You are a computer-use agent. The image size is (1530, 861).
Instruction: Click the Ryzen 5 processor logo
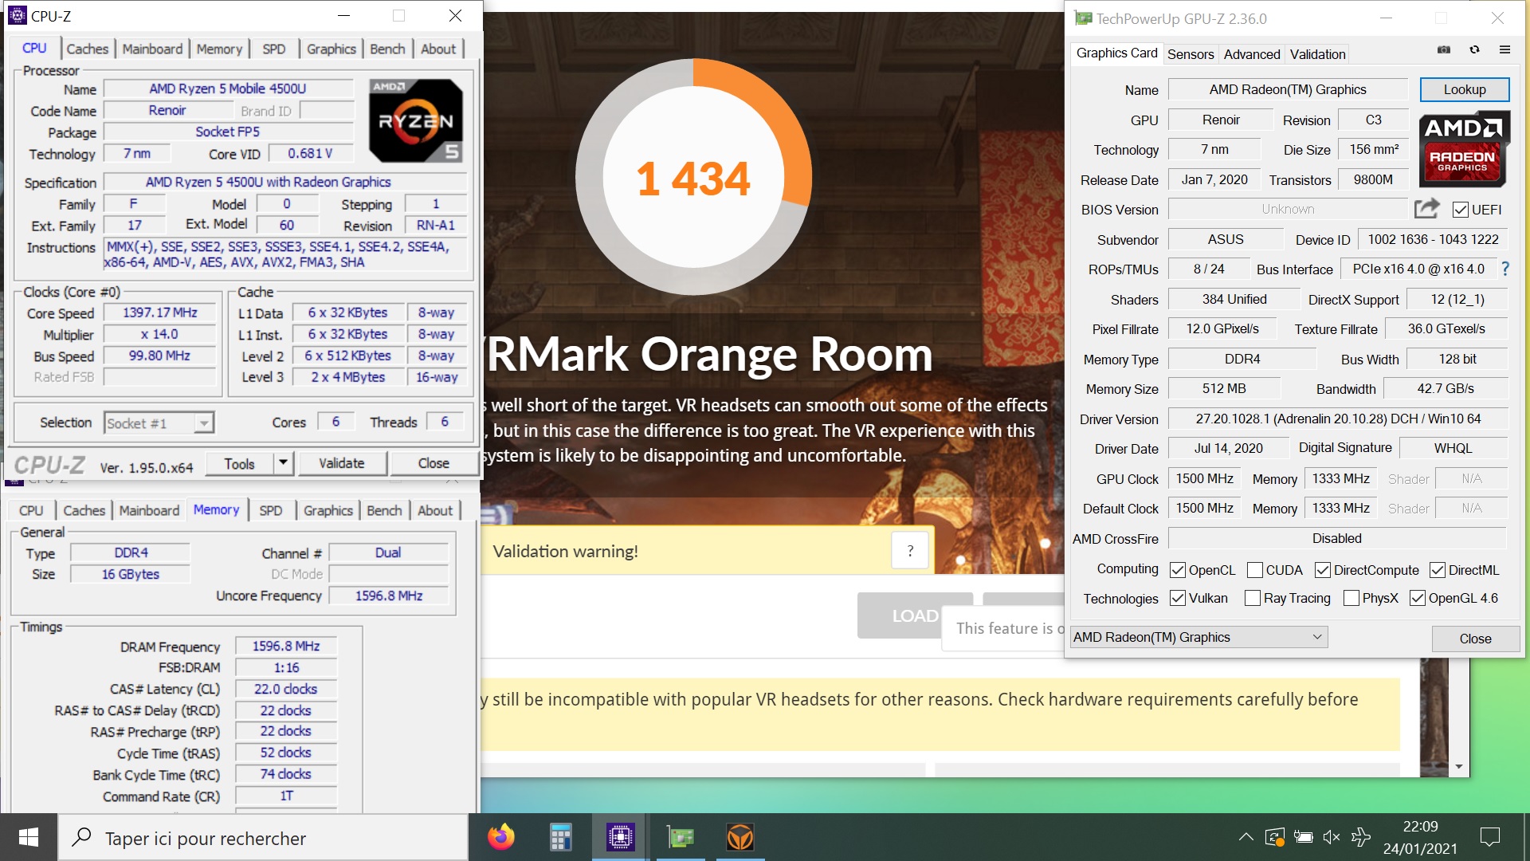(x=416, y=120)
